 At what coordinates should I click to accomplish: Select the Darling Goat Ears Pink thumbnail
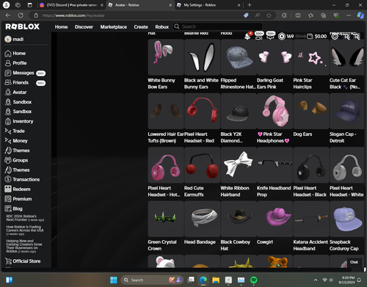(275, 57)
